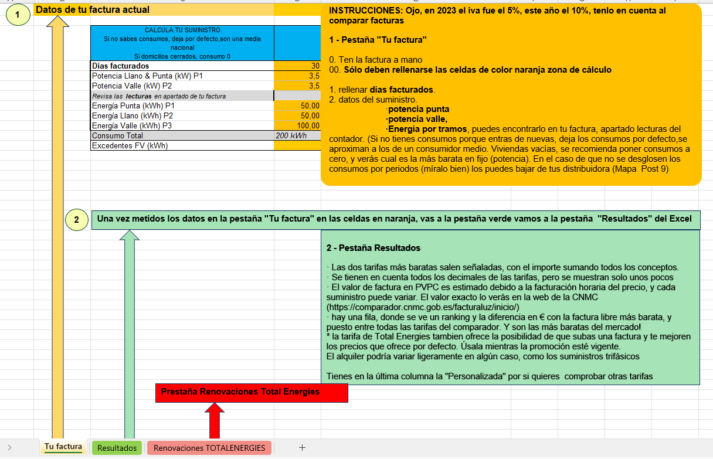Select the Energía Valle P3 value 100,00
Viewport: 713px width, 459px height.
pyautogui.click(x=297, y=125)
